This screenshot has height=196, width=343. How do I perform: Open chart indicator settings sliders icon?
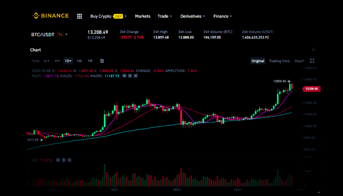102,61
